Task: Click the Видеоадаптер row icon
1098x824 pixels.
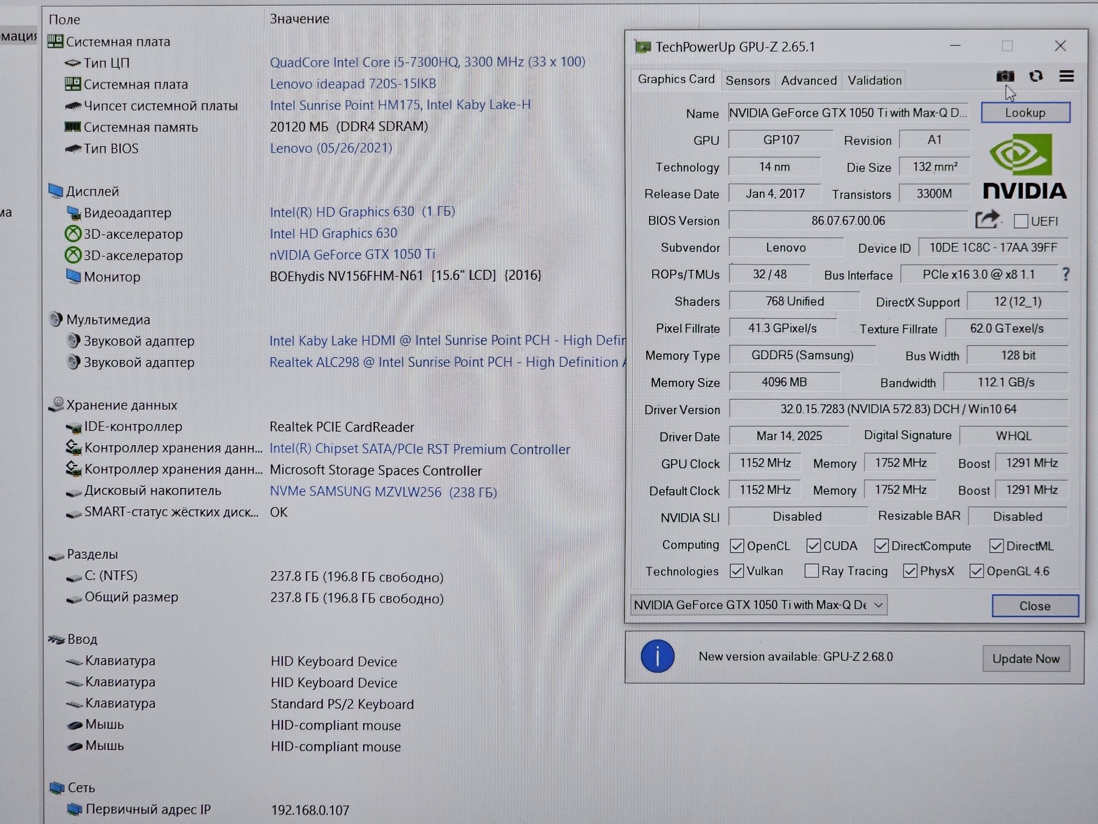Action: pyautogui.click(x=74, y=212)
